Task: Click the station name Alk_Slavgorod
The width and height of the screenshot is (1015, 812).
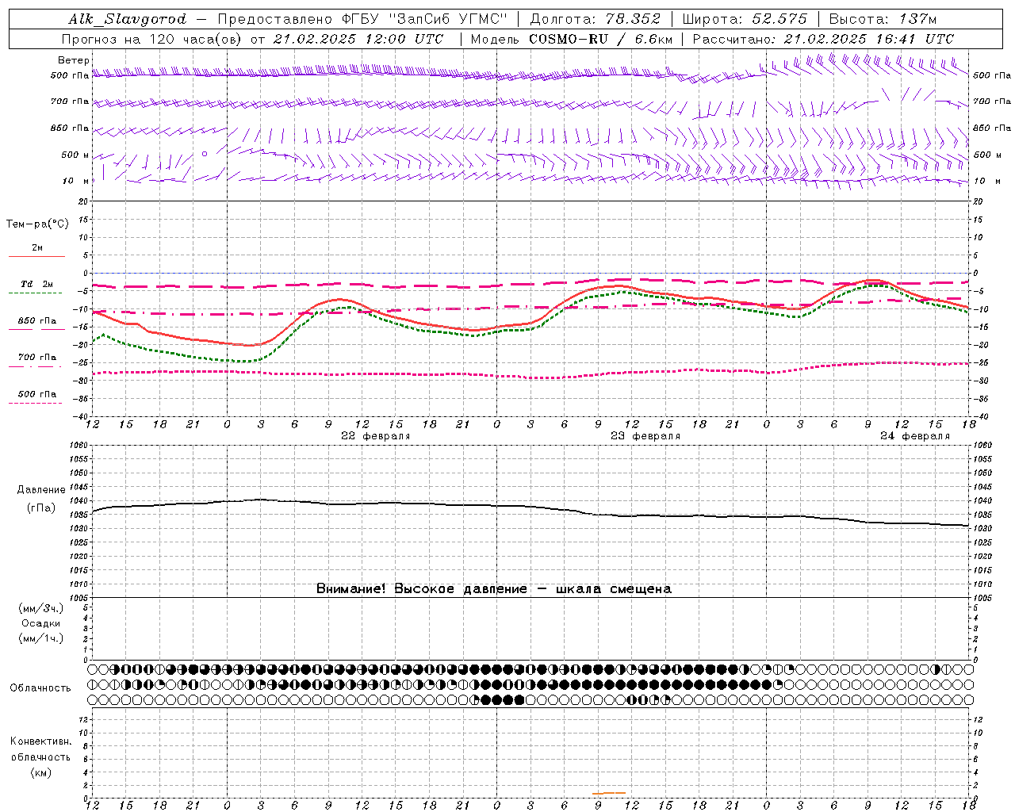Action: (x=127, y=19)
